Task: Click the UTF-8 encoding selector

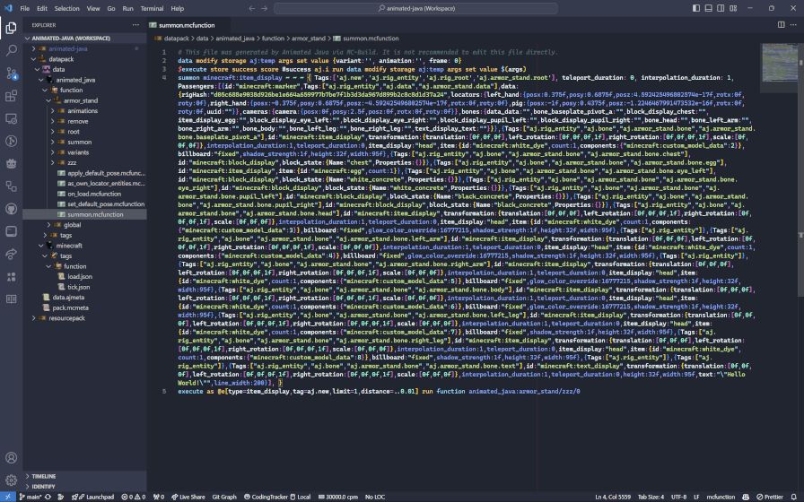Action: [x=679, y=497]
